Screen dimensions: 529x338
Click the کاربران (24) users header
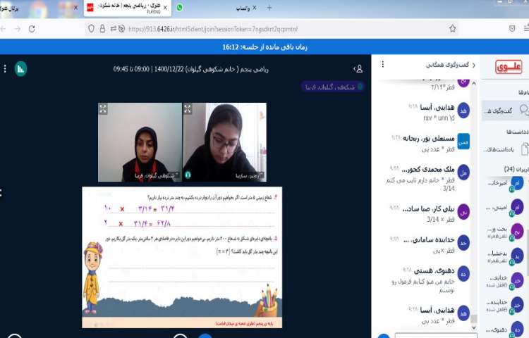(516, 169)
